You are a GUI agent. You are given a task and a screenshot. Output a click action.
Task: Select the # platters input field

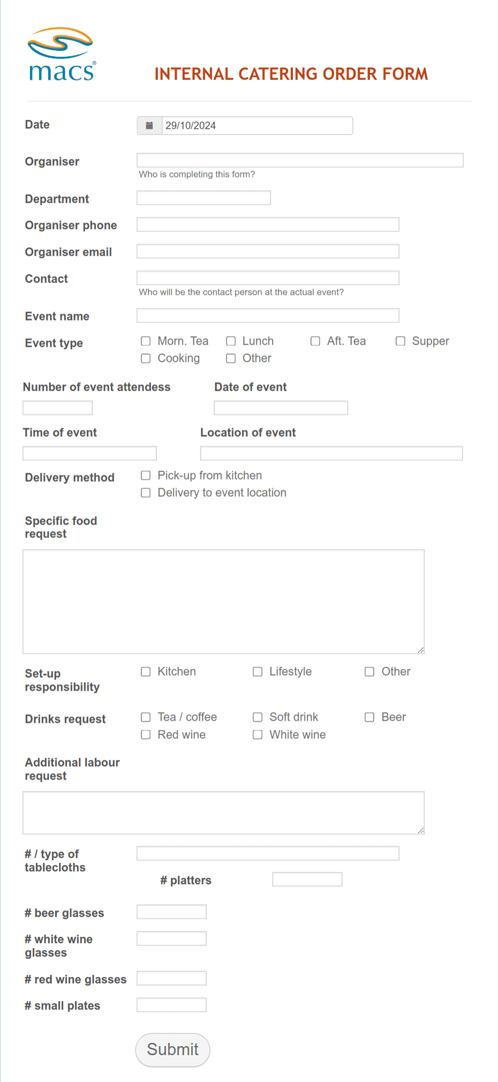click(x=307, y=879)
